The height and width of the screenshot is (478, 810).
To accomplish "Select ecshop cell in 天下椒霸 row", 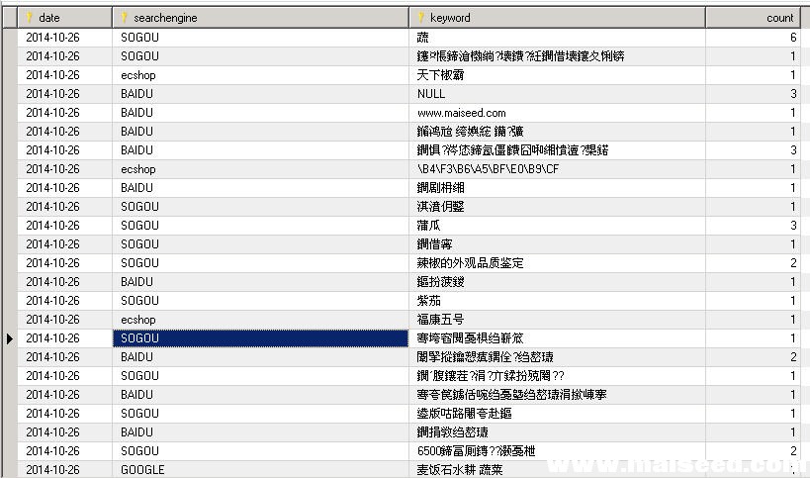I will 261,75.
